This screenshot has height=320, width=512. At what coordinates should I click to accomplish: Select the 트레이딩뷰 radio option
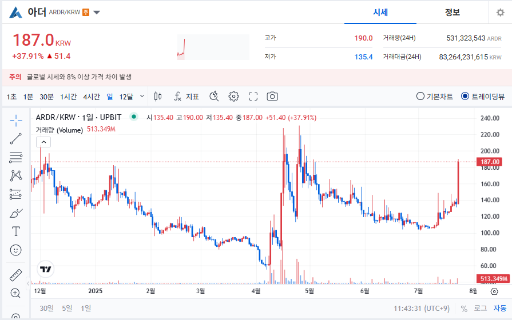(x=483, y=96)
